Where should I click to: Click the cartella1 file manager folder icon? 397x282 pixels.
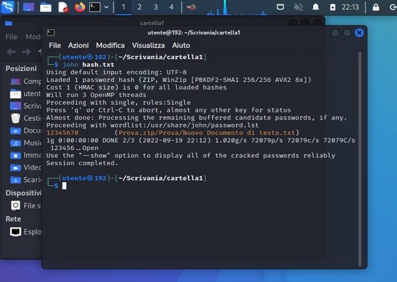point(8,23)
